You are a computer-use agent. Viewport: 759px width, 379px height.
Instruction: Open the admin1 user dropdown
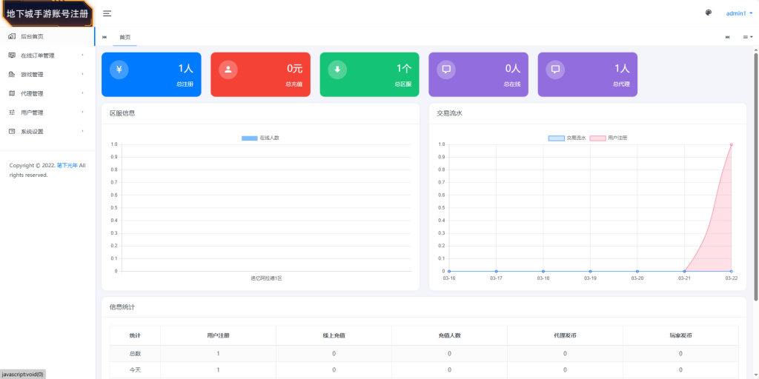(739, 13)
